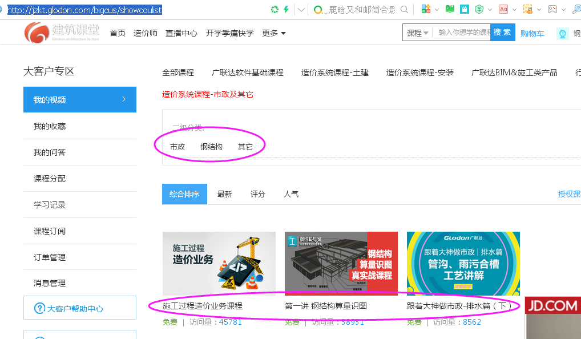
Task: Open 直播中心 in the navigation
Action: 181,33
